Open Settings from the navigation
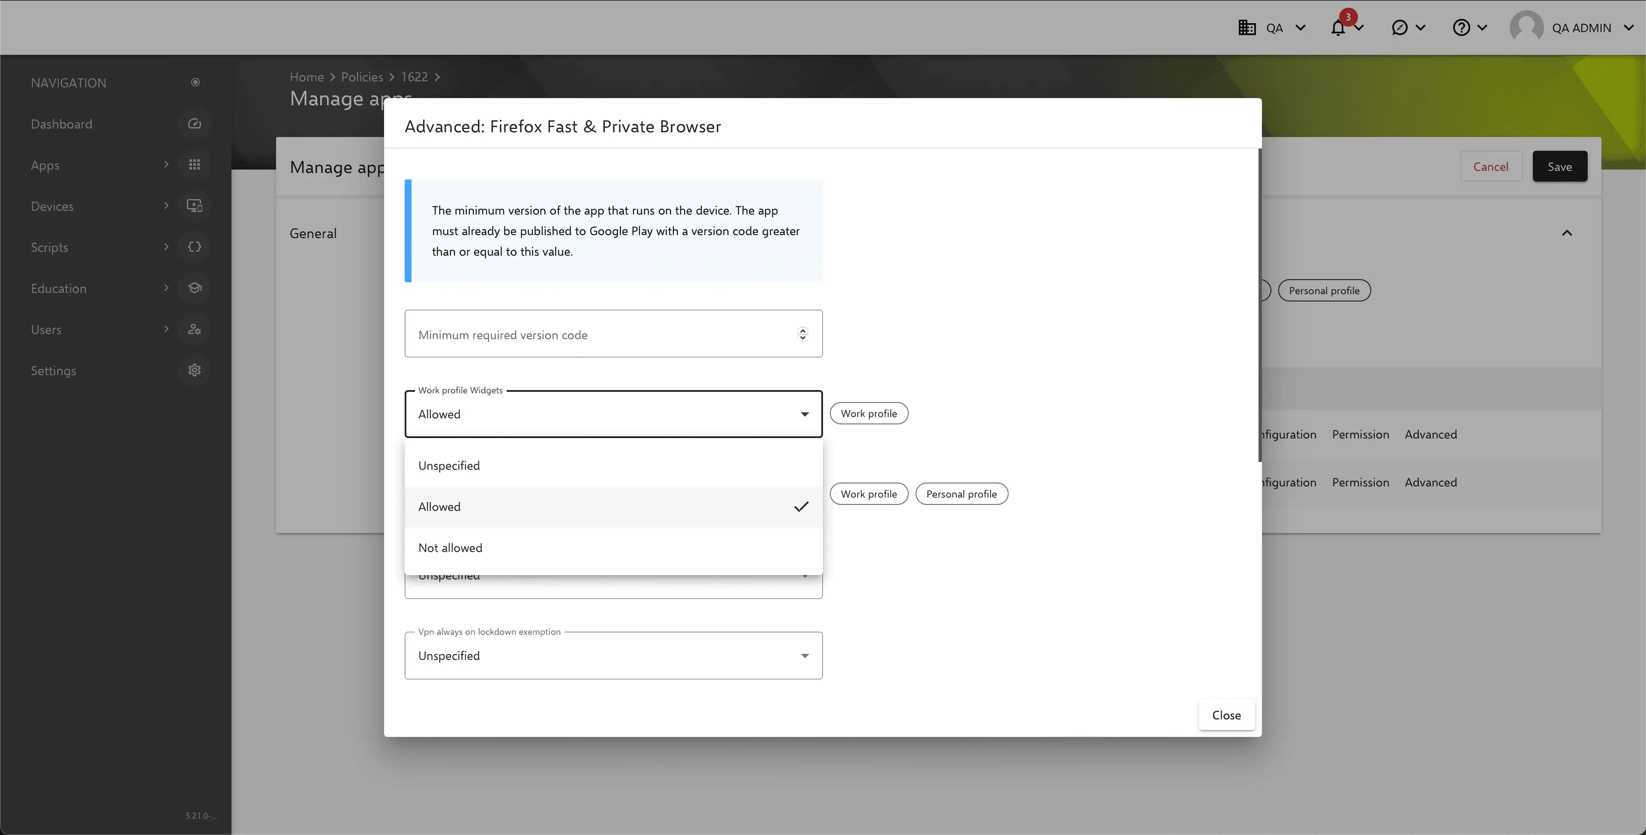This screenshot has width=1646, height=835. pos(54,371)
